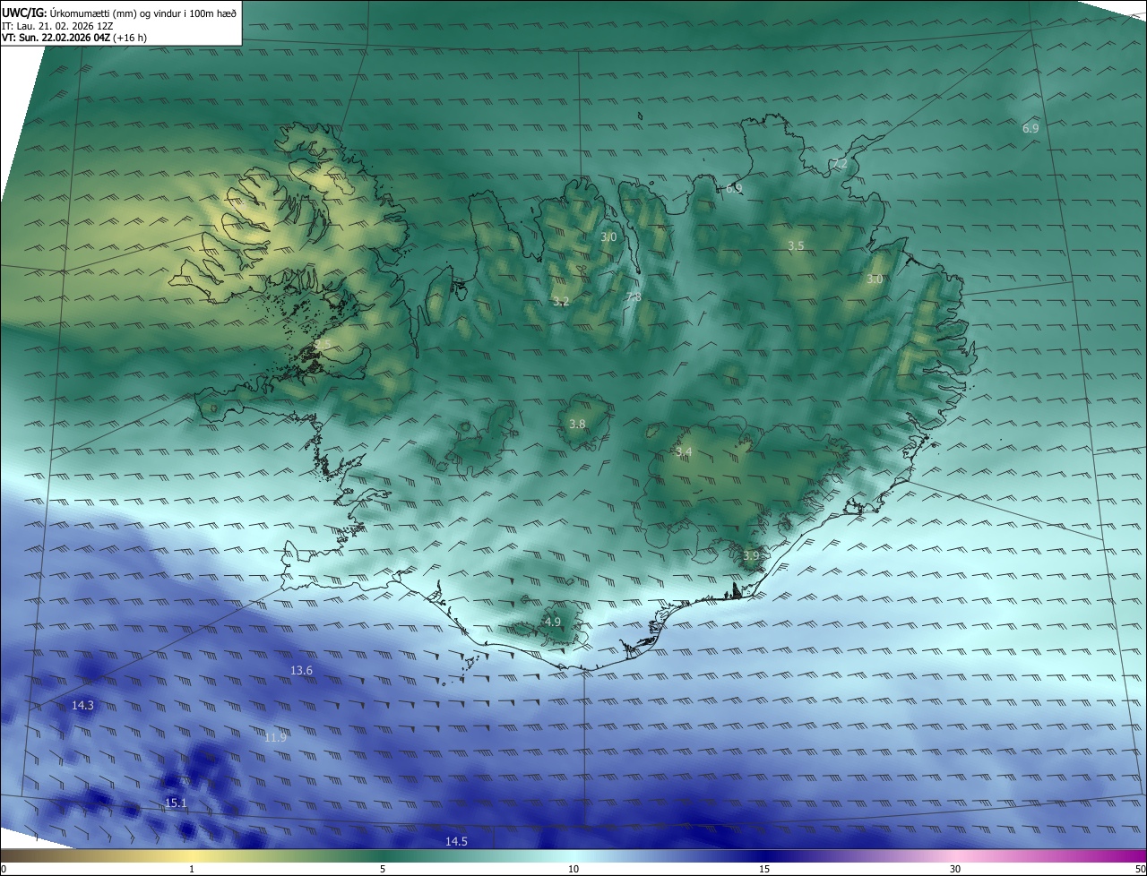This screenshot has width=1147, height=876.
Task: Click the 10 tick label on the color scale
Action: click(x=573, y=870)
